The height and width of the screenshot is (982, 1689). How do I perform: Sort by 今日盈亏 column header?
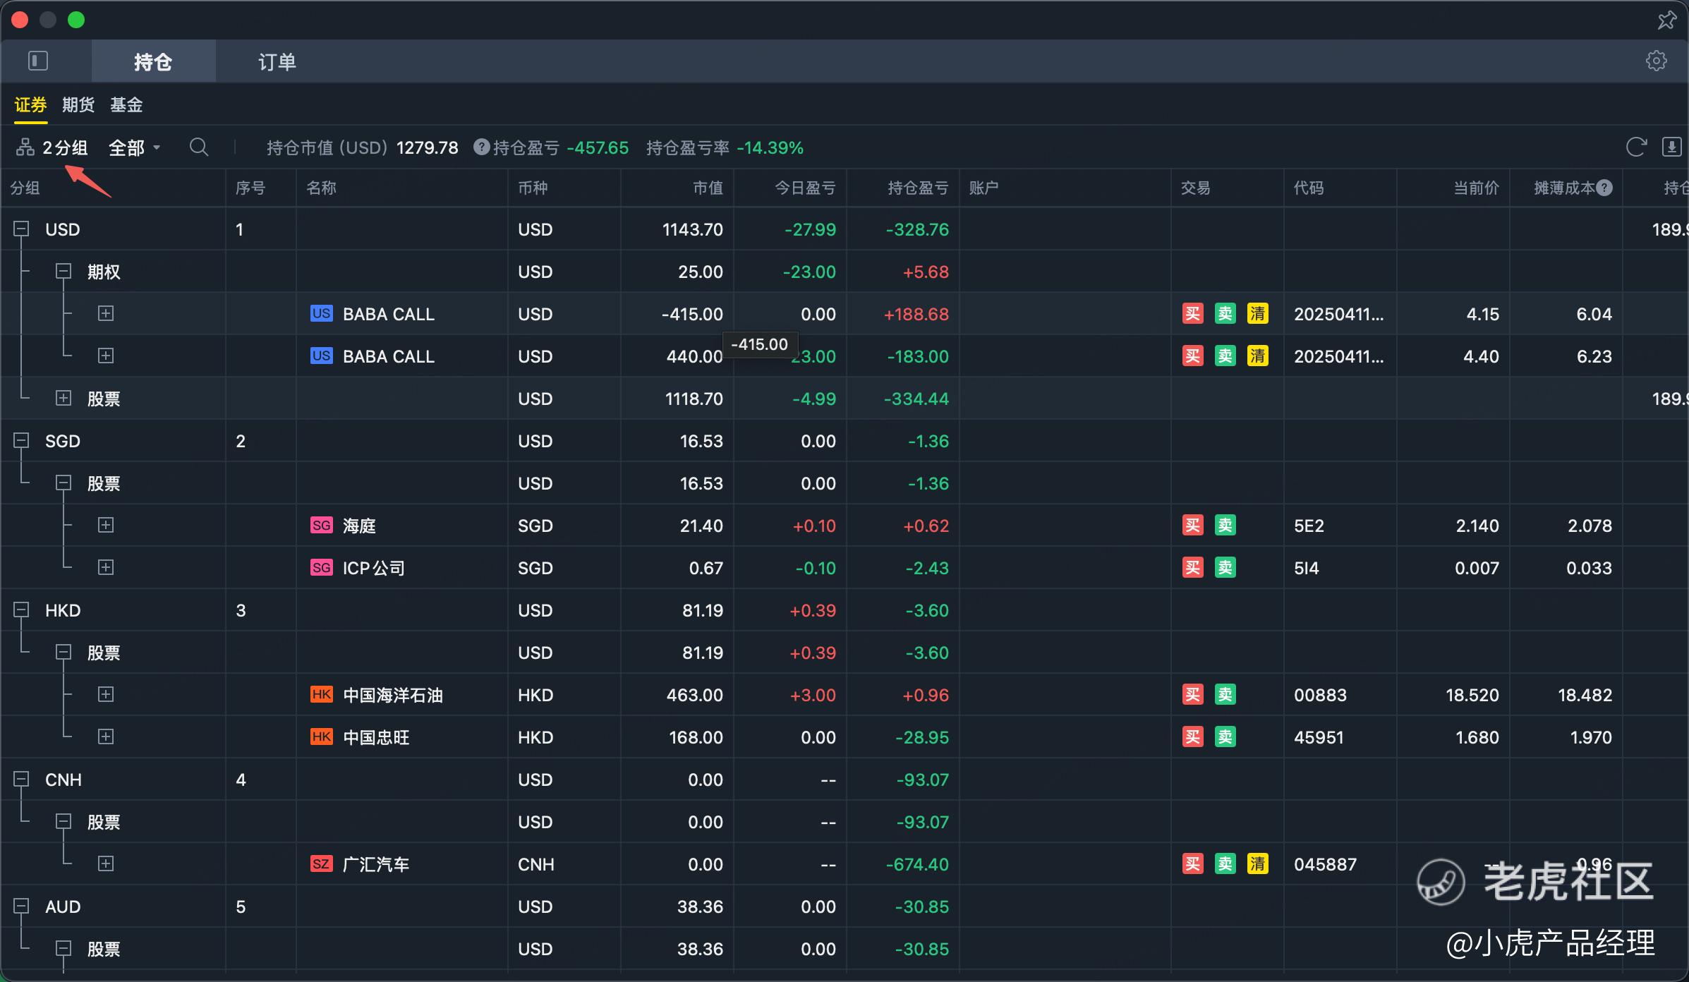805,188
